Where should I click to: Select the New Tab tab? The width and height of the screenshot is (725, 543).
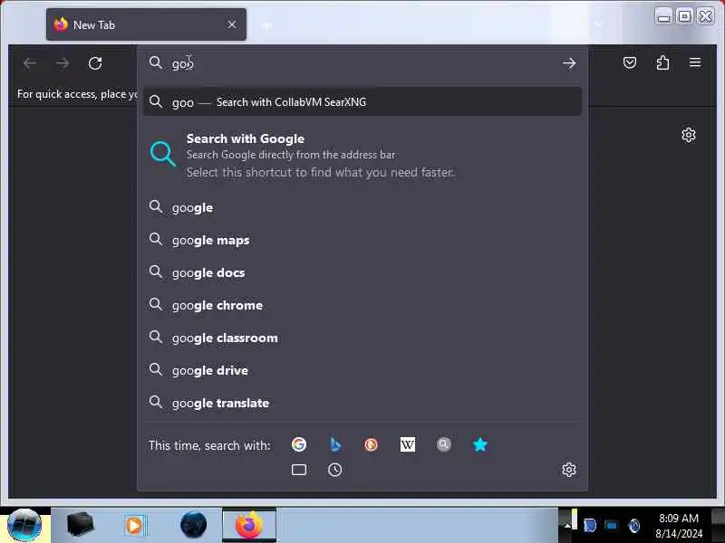(146, 24)
